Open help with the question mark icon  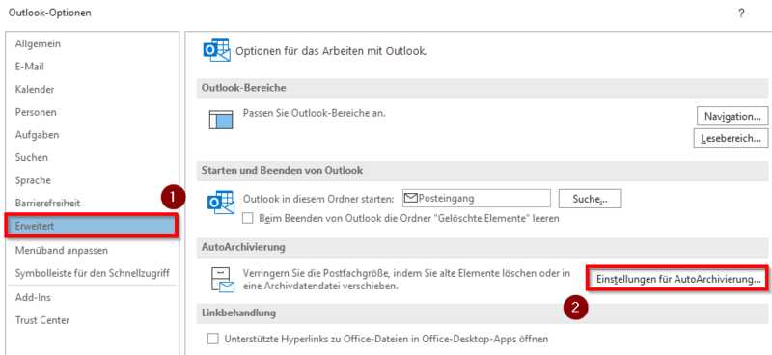(741, 14)
